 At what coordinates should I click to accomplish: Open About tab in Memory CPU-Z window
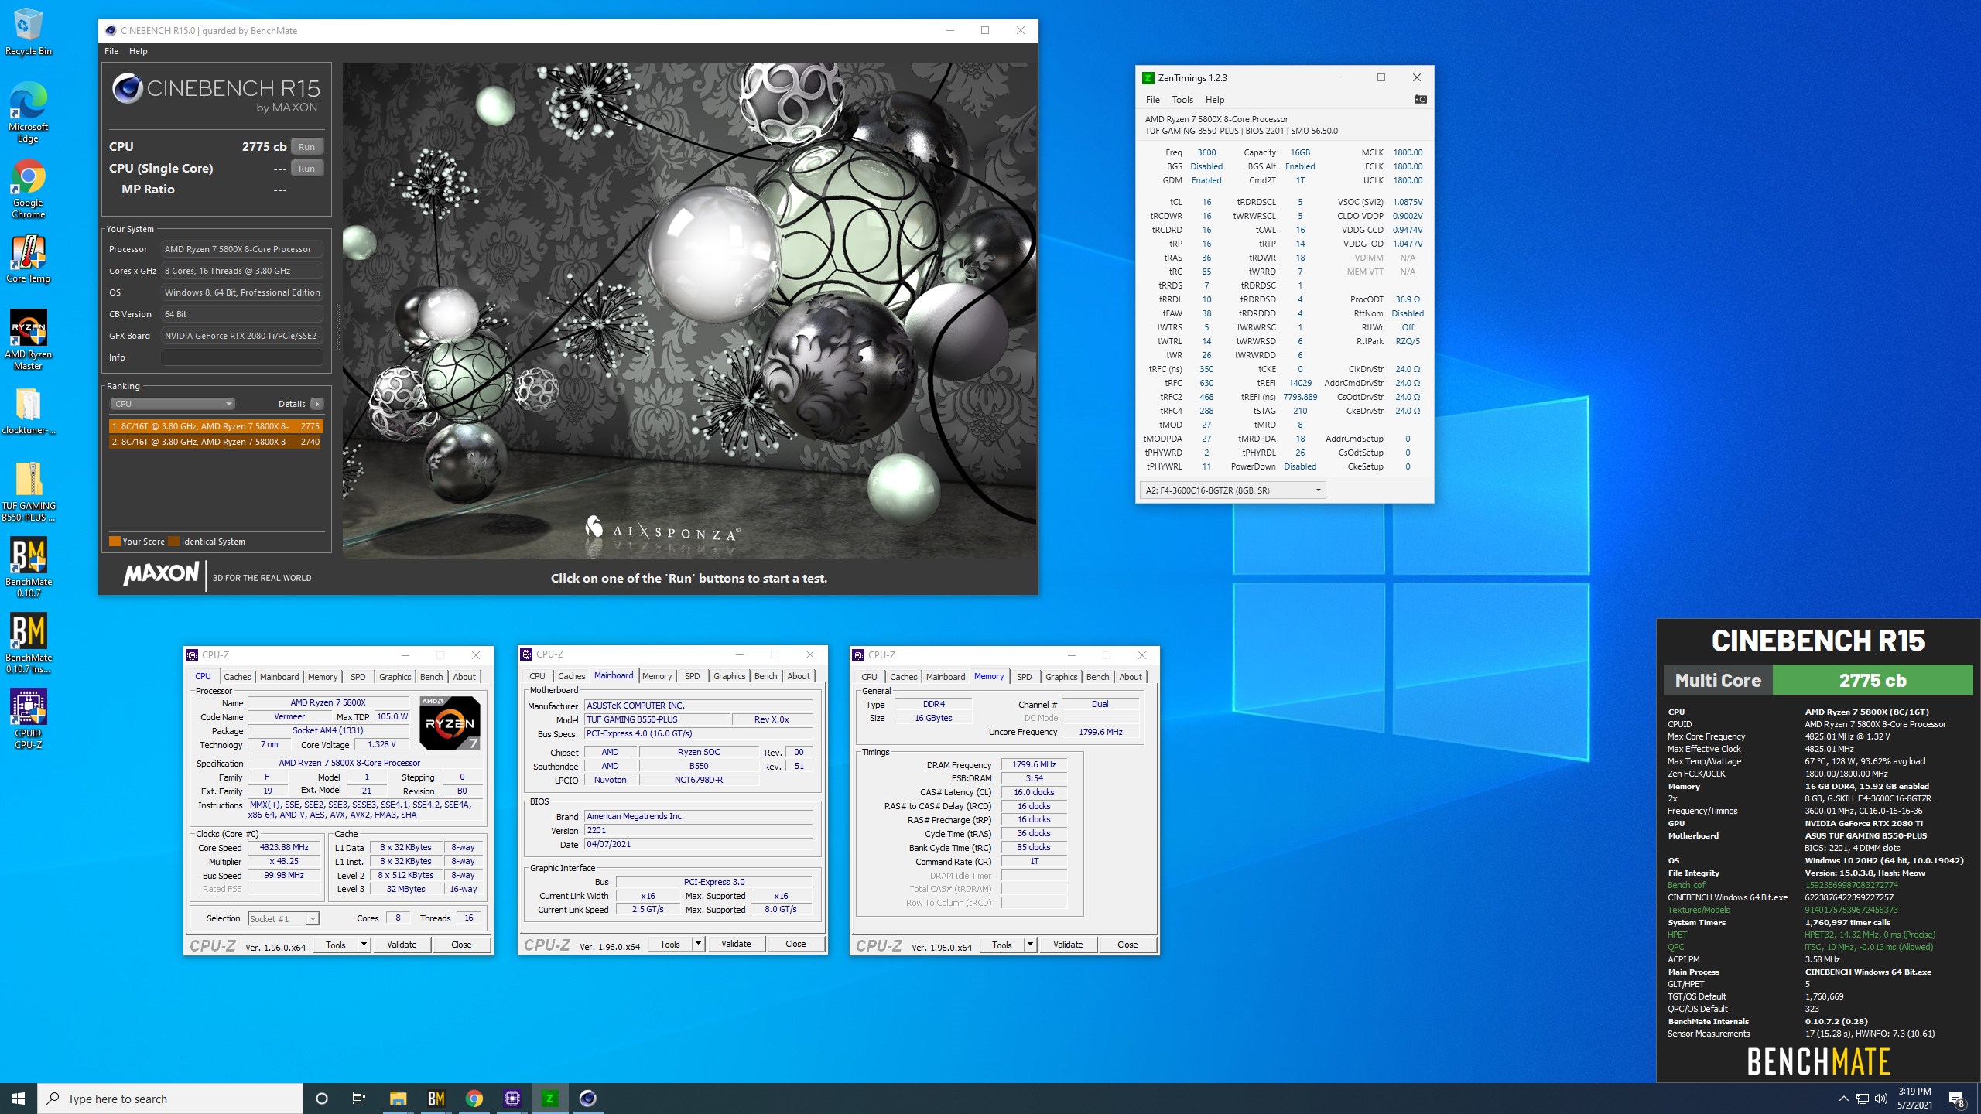(1131, 677)
